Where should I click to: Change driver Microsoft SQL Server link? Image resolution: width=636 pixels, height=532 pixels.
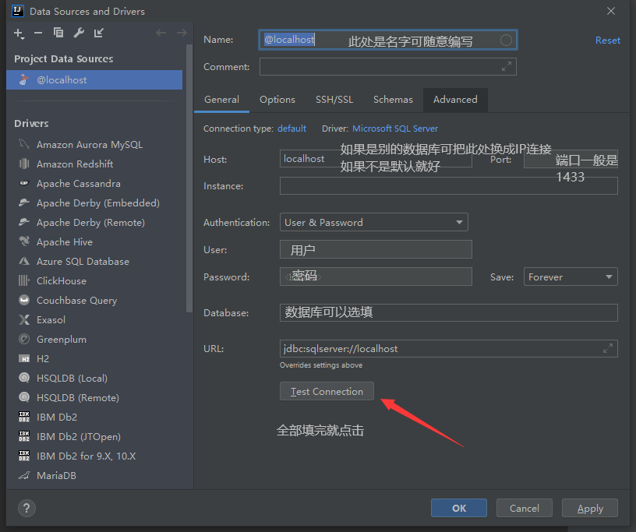point(395,129)
